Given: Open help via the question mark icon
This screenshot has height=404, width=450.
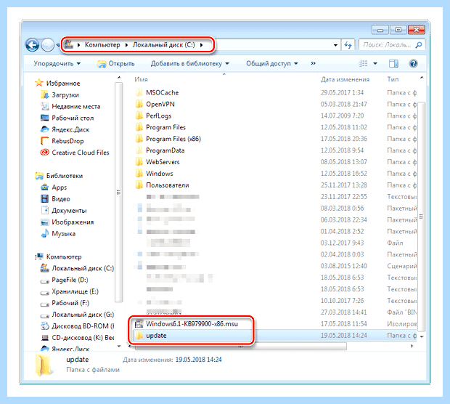Looking at the screenshot, I should click(x=413, y=63).
